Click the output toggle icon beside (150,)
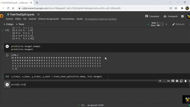The image size is (190, 107). [7, 55]
